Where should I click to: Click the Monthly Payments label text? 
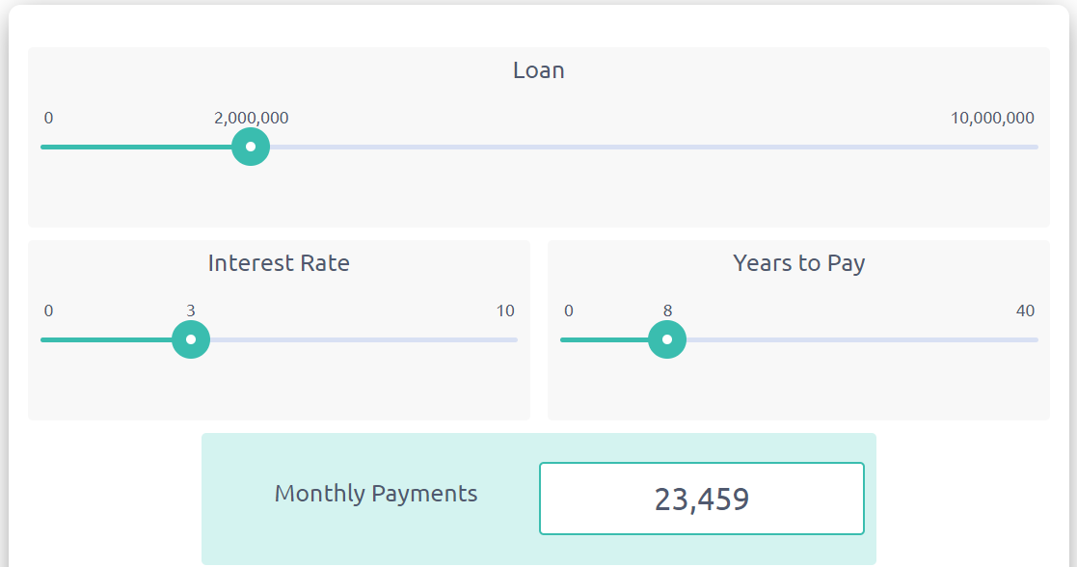376,494
